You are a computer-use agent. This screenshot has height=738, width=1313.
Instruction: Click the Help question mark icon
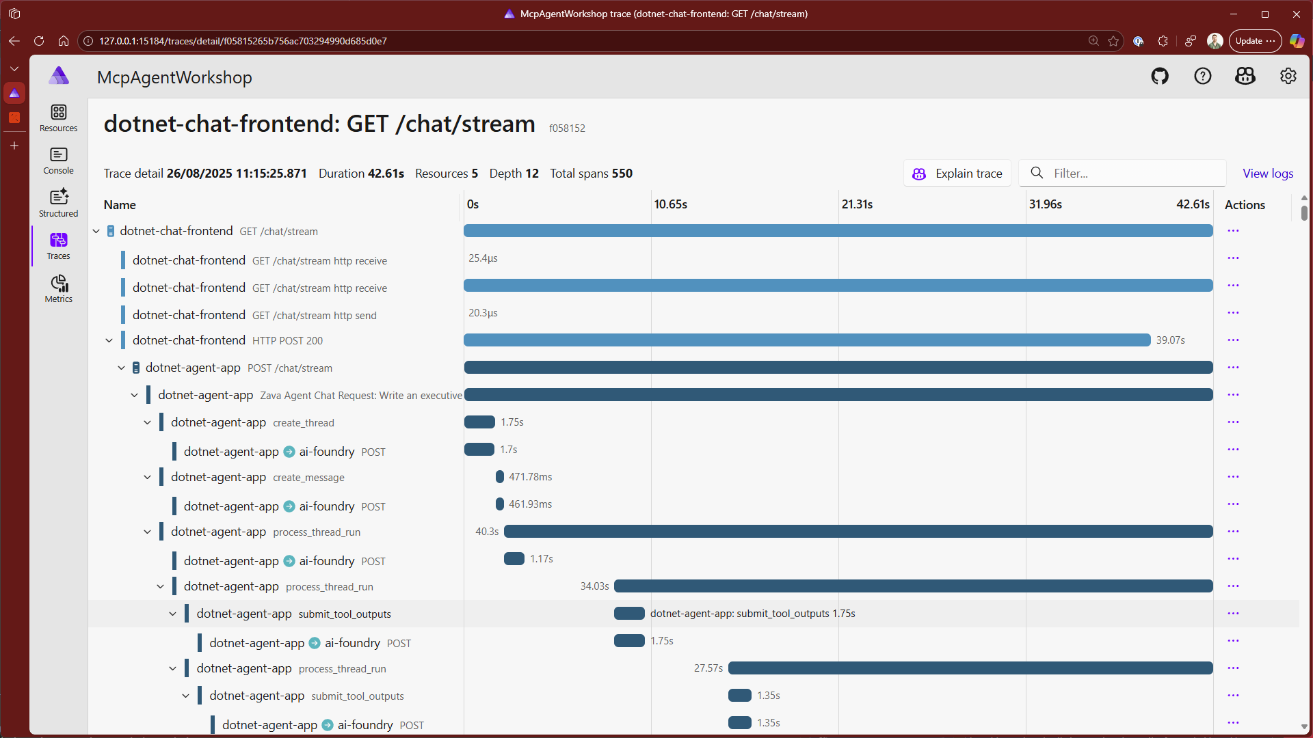pos(1202,77)
